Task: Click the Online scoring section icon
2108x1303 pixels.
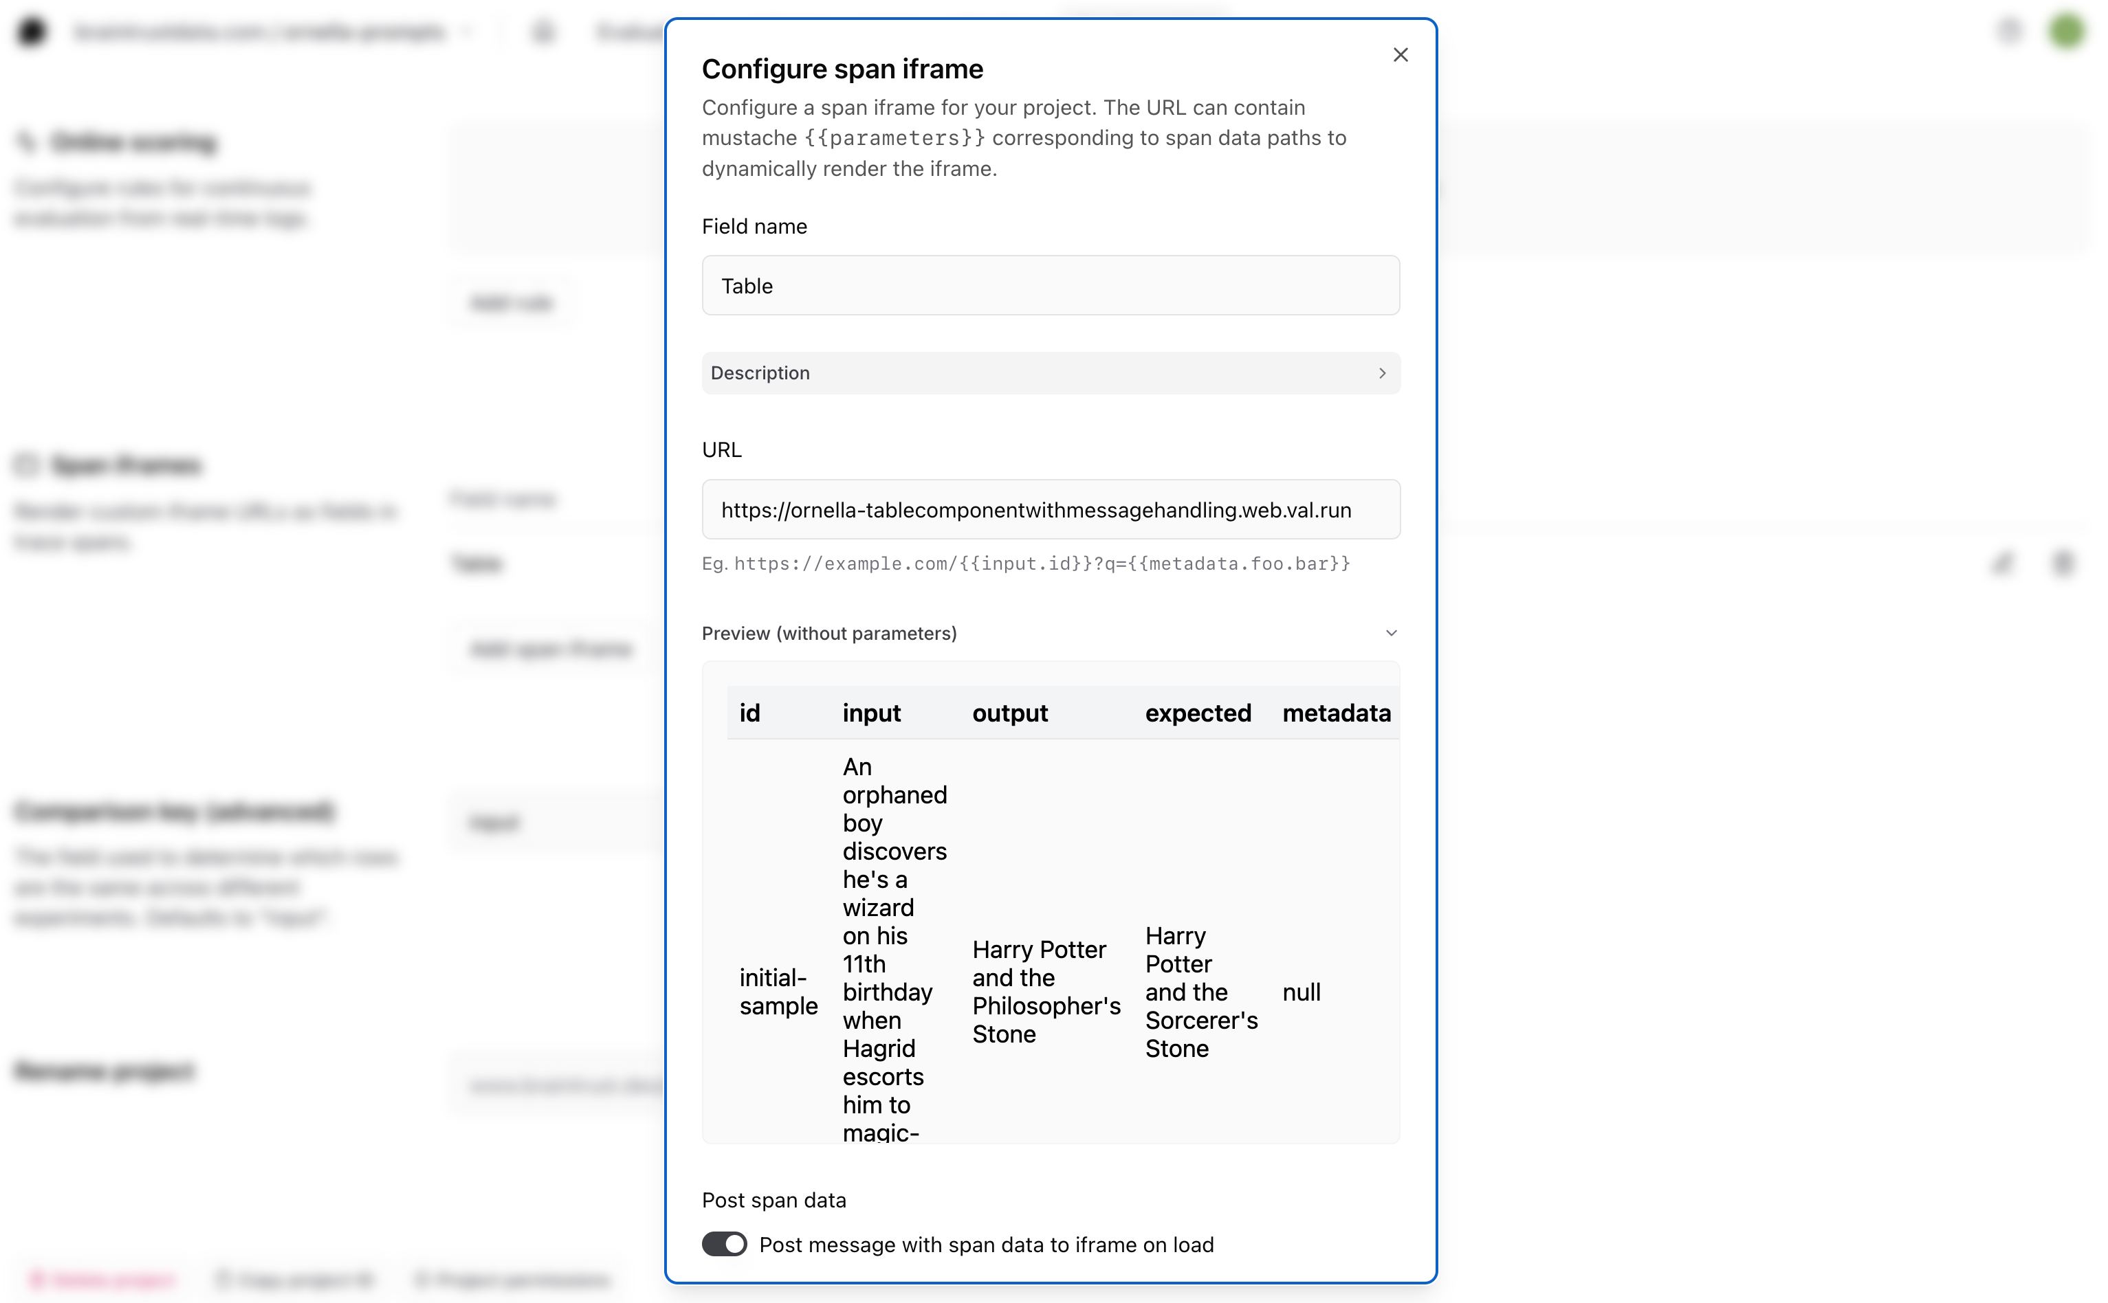Action: [27, 142]
